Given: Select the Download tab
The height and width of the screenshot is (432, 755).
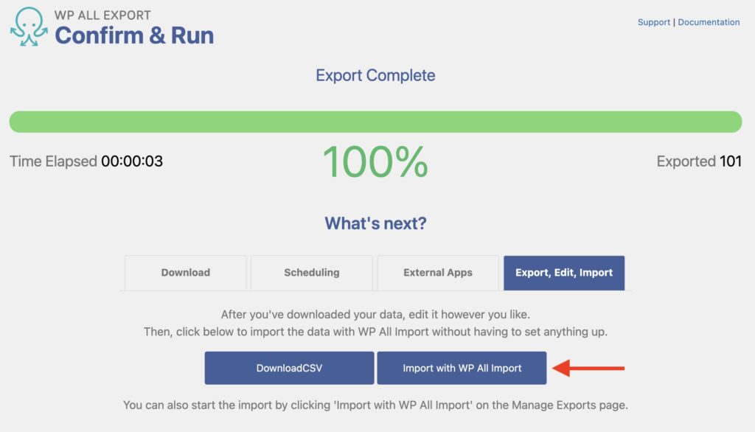Looking at the screenshot, I should pos(184,273).
